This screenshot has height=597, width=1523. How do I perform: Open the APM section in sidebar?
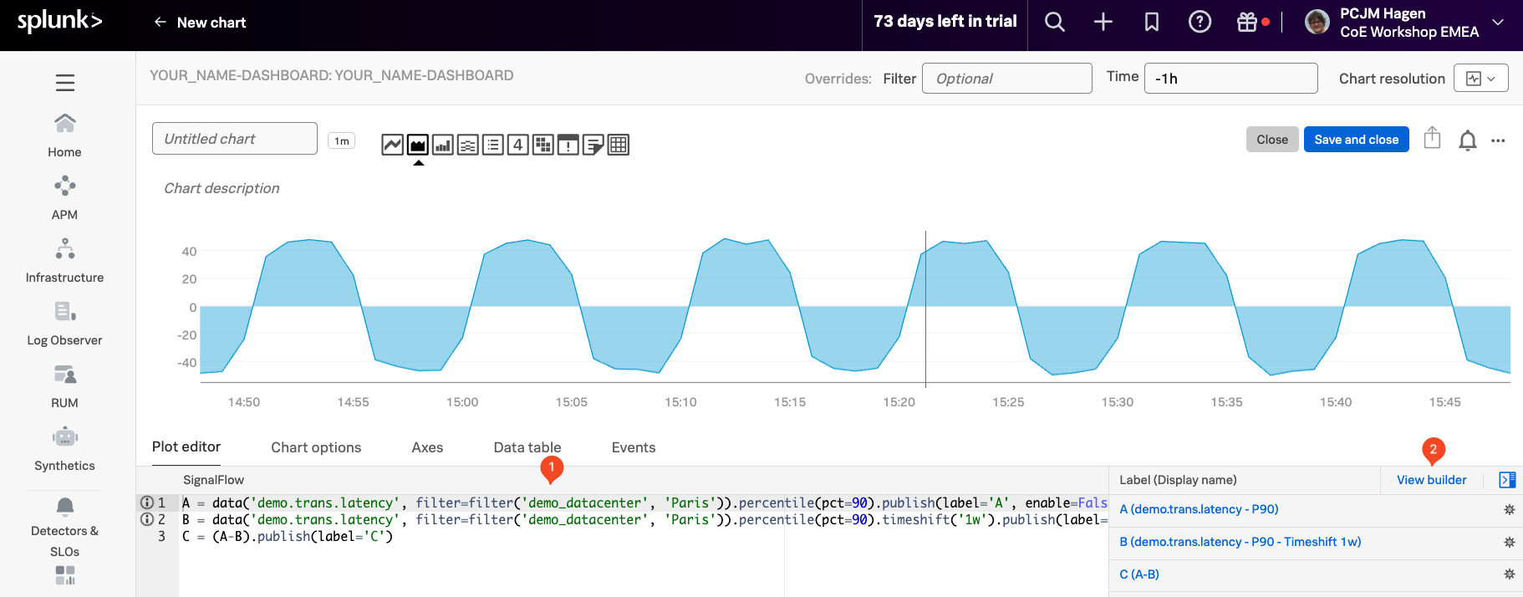(x=64, y=196)
